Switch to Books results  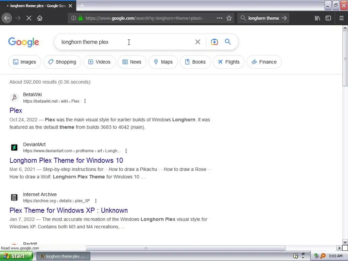coord(195,62)
